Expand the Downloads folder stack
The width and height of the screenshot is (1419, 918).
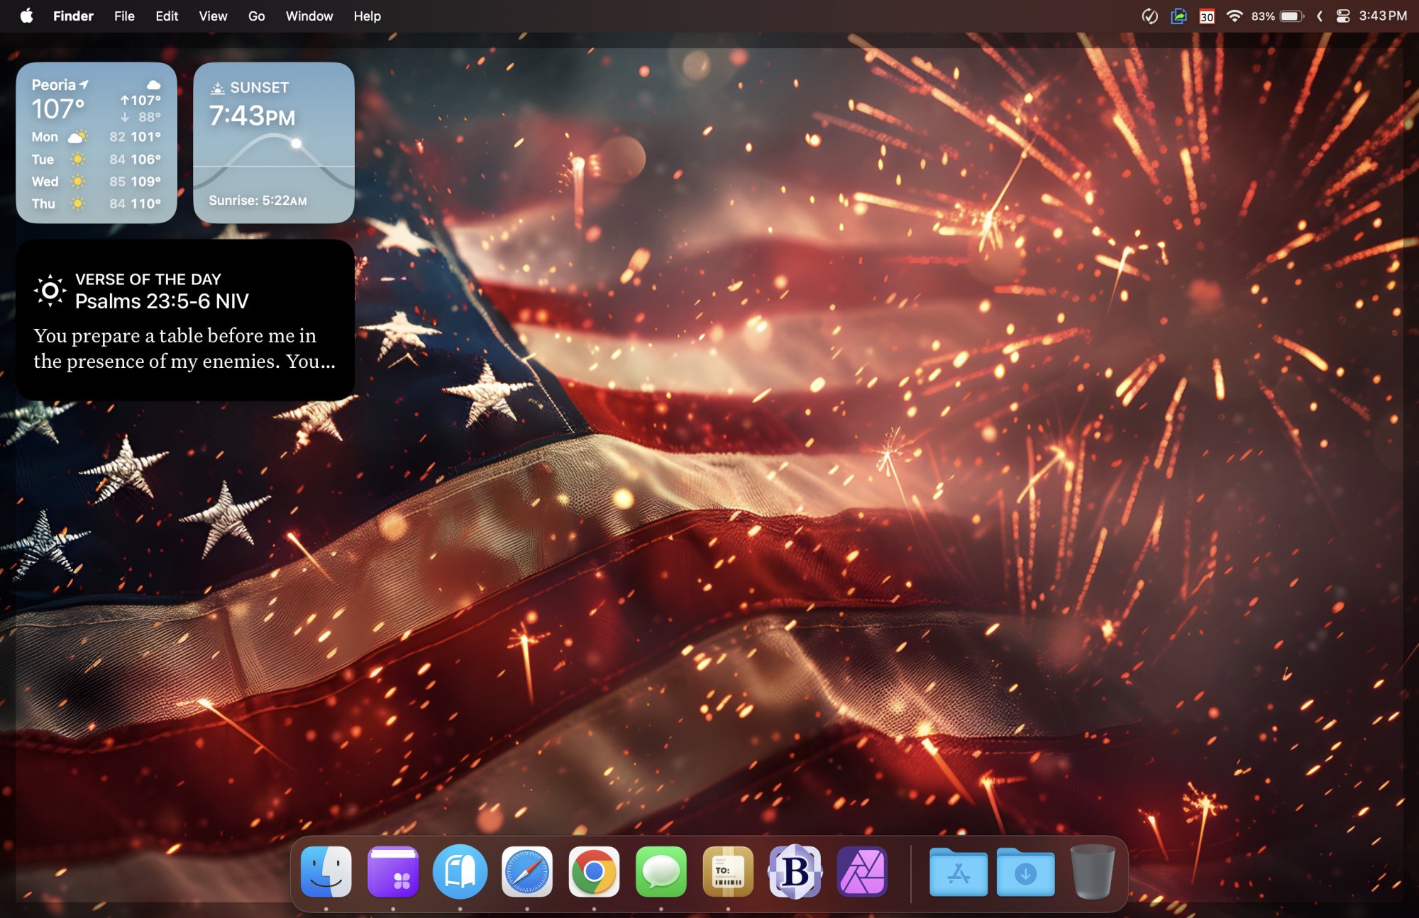(x=1025, y=872)
